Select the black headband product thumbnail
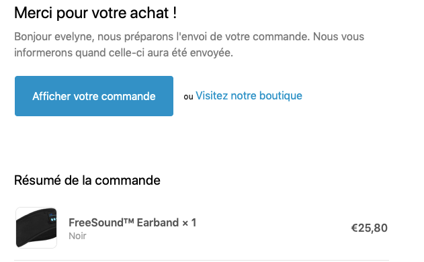This screenshot has height=262, width=424. click(x=36, y=228)
